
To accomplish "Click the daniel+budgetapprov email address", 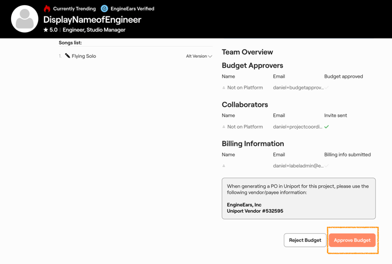I will (298, 88).
